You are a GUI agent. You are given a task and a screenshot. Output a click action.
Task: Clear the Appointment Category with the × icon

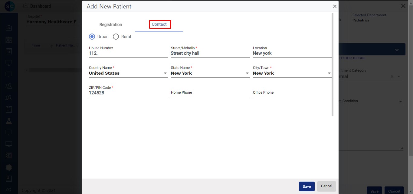pyautogui.click(x=392, y=76)
